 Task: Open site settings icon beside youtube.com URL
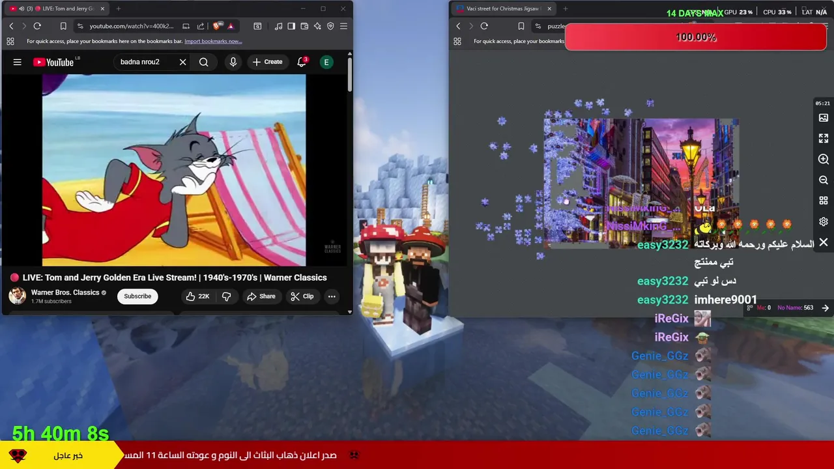79,26
